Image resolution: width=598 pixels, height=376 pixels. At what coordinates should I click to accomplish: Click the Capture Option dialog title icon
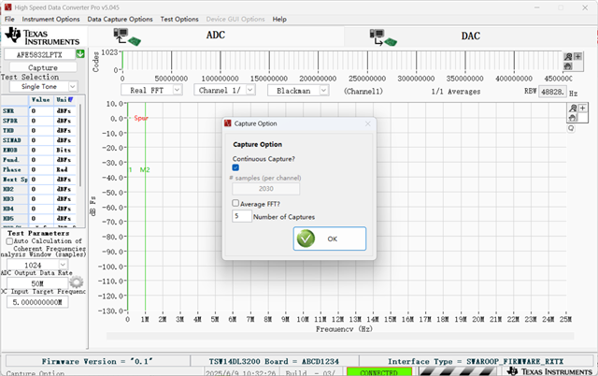pos(228,123)
